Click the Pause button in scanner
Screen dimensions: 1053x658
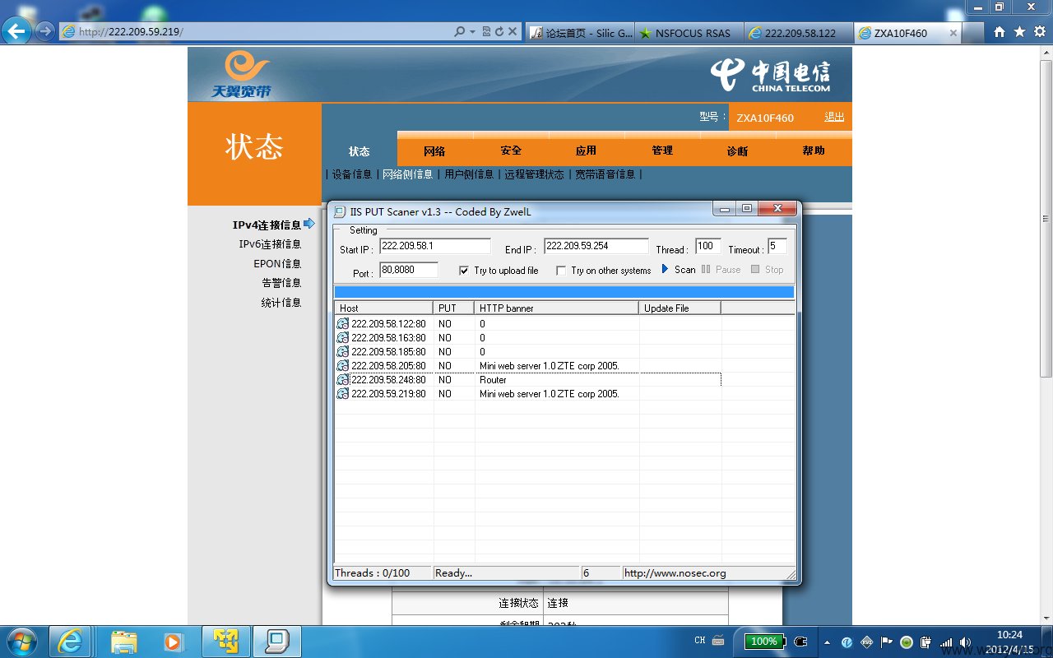tap(721, 270)
